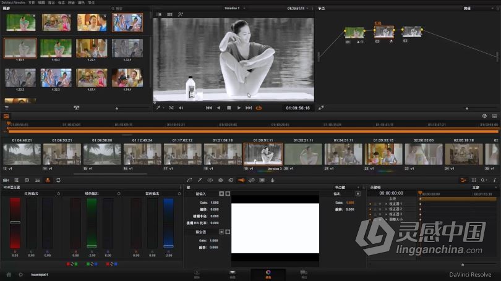Screen dimensions: 501x281
Task: Toggle the first Qualifier matte button in Key
Action: 221,232
